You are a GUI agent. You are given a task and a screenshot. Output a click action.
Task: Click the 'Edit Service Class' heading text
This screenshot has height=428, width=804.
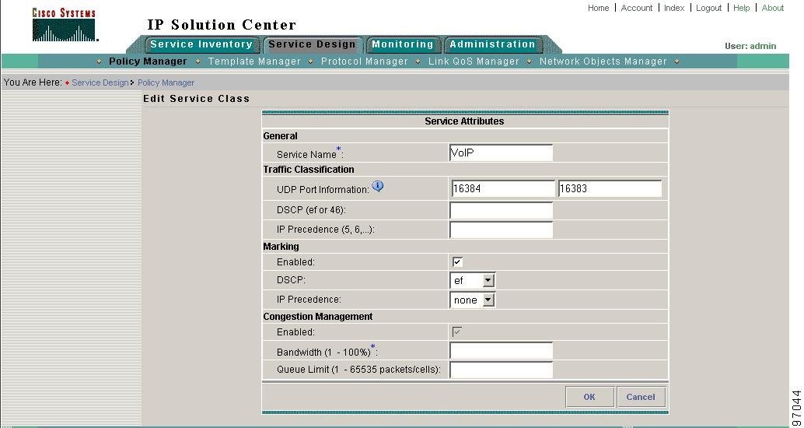tap(197, 99)
